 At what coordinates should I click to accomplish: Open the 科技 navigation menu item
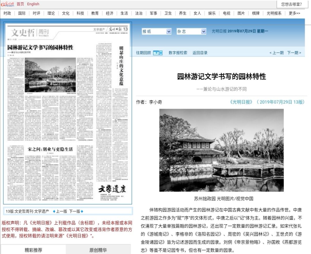[x=80, y=13]
